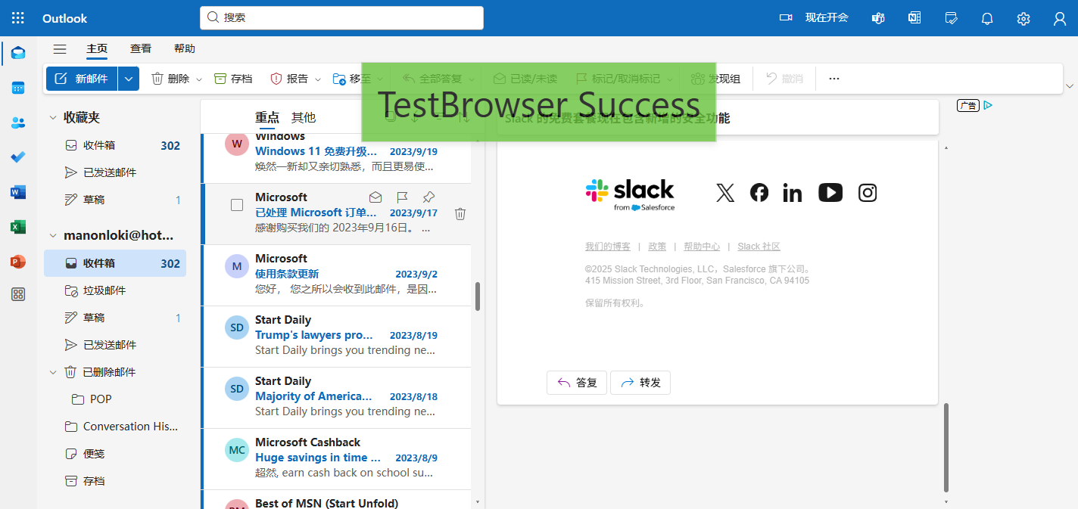This screenshot has height=509, width=1078.
Task: Switch to the 查看 ribbon tab
Action: click(141, 48)
